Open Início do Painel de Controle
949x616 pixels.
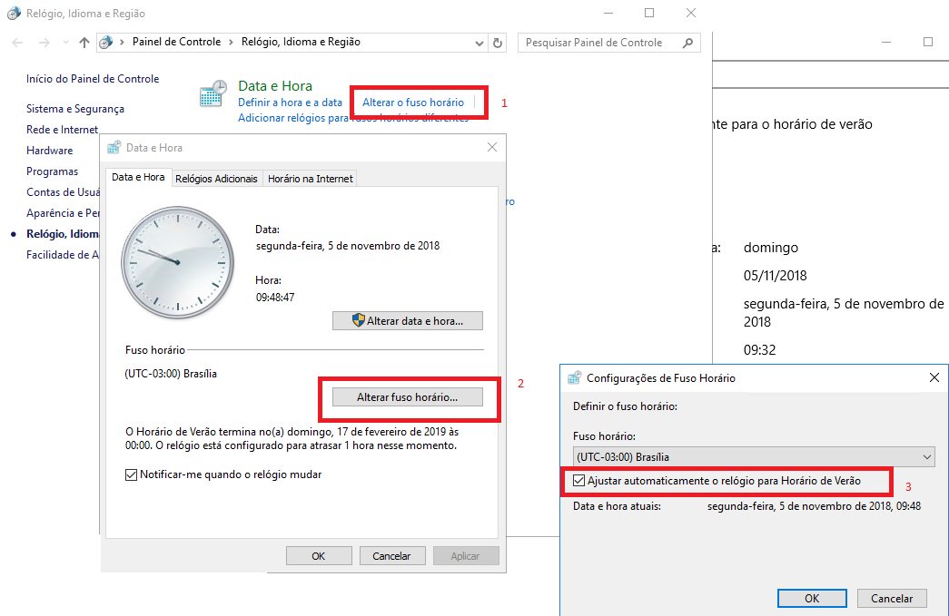(x=93, y=79)
